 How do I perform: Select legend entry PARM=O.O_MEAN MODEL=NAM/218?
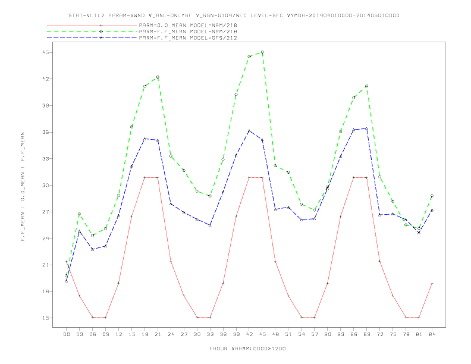click(188, 25)
